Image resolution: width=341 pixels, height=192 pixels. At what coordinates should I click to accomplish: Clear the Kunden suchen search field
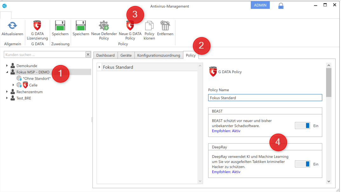point(88,55)
